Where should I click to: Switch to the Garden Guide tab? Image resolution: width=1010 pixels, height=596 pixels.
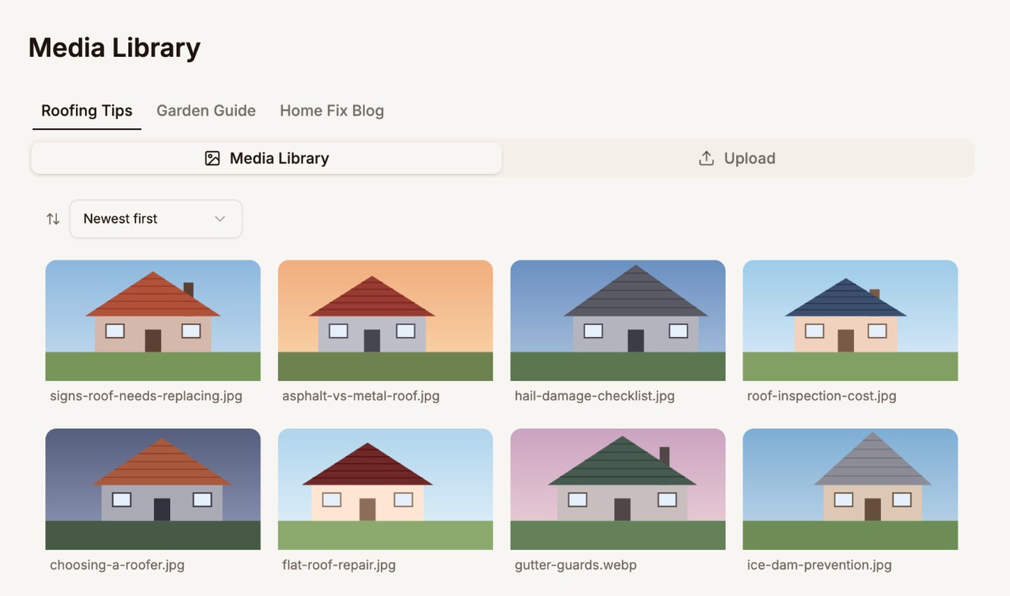click(206, 111)
